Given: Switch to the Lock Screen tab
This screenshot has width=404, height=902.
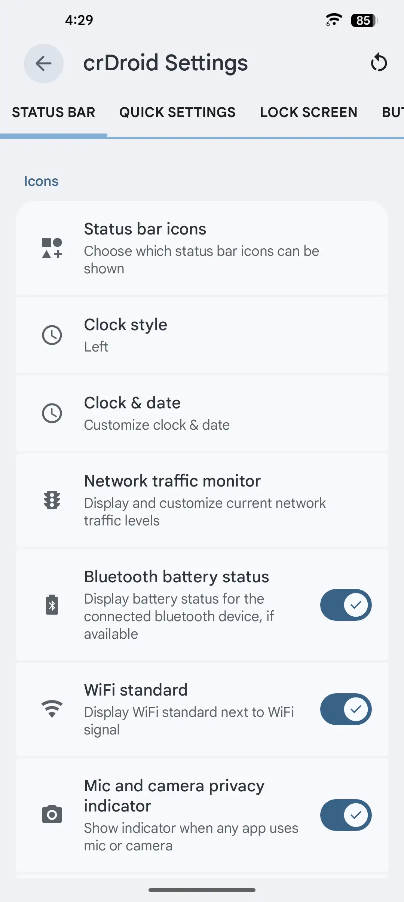Looking at the screenshot, I should tap(309, 112).
